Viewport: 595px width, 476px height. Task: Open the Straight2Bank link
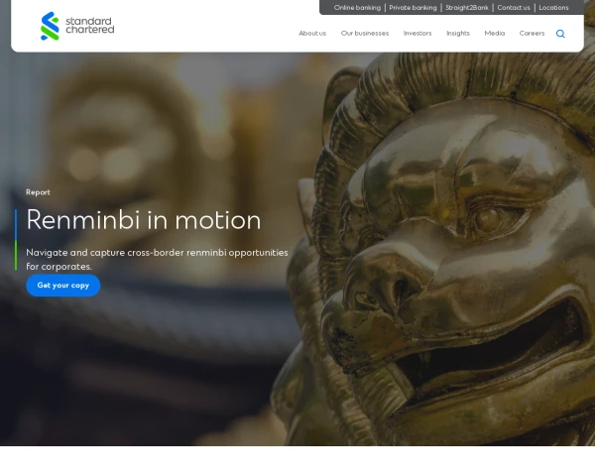pos(467,8)
